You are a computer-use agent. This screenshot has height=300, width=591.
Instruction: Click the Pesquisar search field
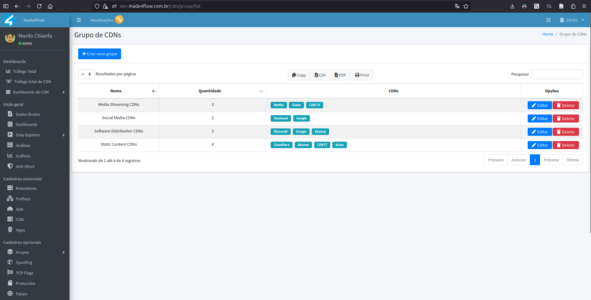(x=556, y=74)
